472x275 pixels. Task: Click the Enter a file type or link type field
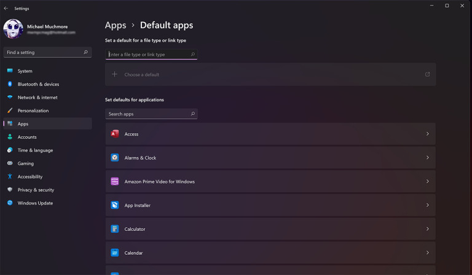[x=151, y=55]
